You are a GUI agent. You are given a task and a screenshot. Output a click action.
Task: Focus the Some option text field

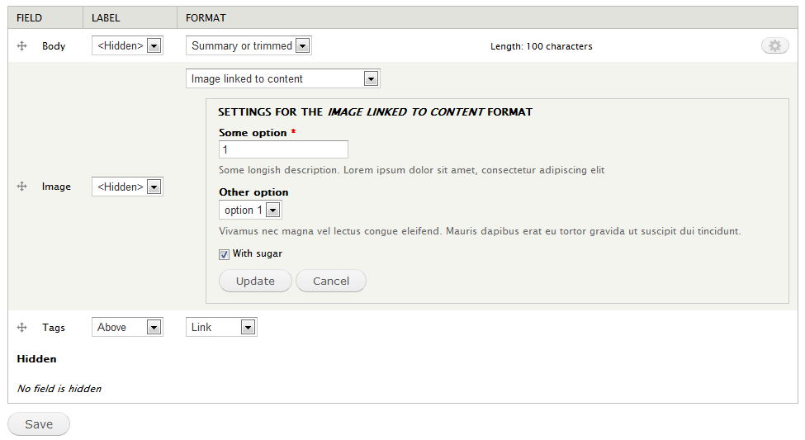point(283,149)
